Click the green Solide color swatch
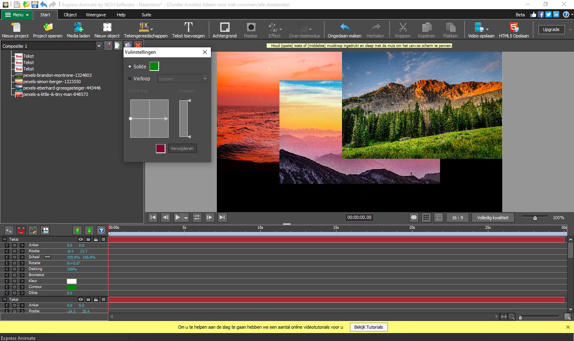574x341 pixels. (x=154, y=66)
